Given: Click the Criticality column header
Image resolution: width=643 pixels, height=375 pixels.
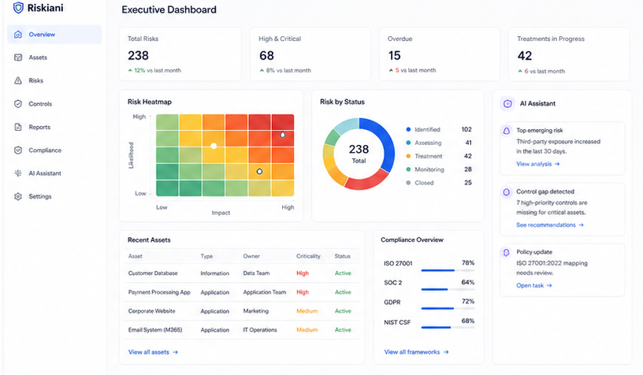Looking at the screenshot, I should (308, 256).
